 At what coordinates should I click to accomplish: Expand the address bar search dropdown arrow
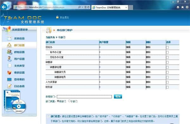click(x=82, y=7)
